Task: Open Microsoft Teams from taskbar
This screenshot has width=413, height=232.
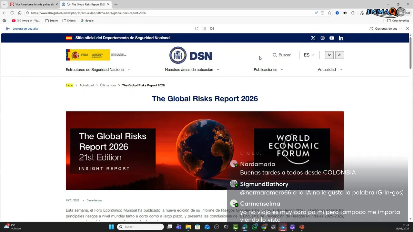Action: 179,227
